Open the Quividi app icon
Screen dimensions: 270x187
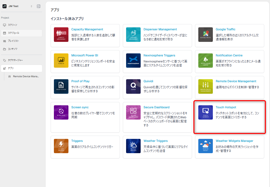click(133, 86)
